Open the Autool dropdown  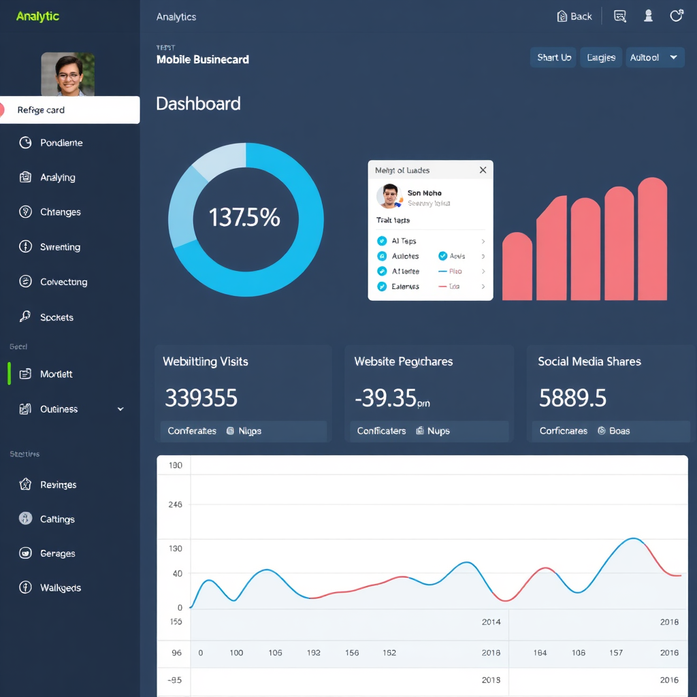click(x=655, y=57)
